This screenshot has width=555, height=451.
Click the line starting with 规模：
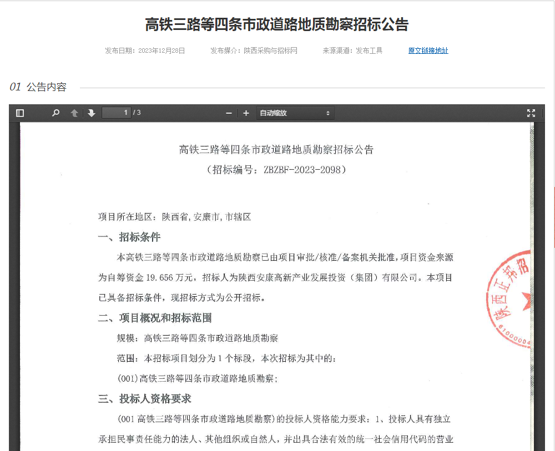pos(198,338)
